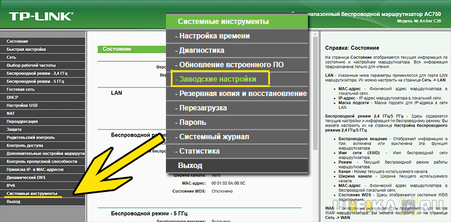Click the Справка: Состояние help title
Screen dimensions: 451x222
coord(352,48)
